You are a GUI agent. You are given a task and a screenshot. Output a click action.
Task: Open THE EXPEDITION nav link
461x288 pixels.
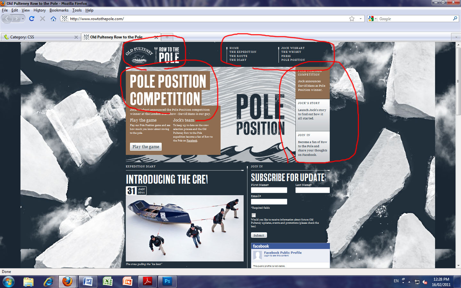click(x=243, y=52)
